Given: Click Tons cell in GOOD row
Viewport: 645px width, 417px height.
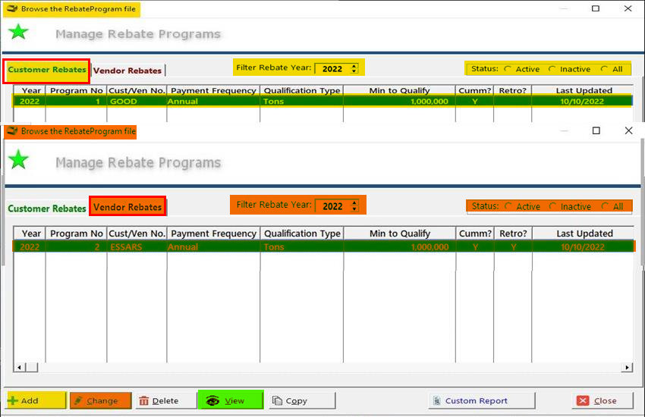Looking at the screenshot, I should [273, 101].
